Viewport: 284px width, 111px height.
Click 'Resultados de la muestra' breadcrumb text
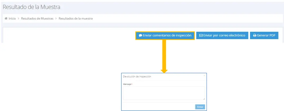click(x=76, y=18)
